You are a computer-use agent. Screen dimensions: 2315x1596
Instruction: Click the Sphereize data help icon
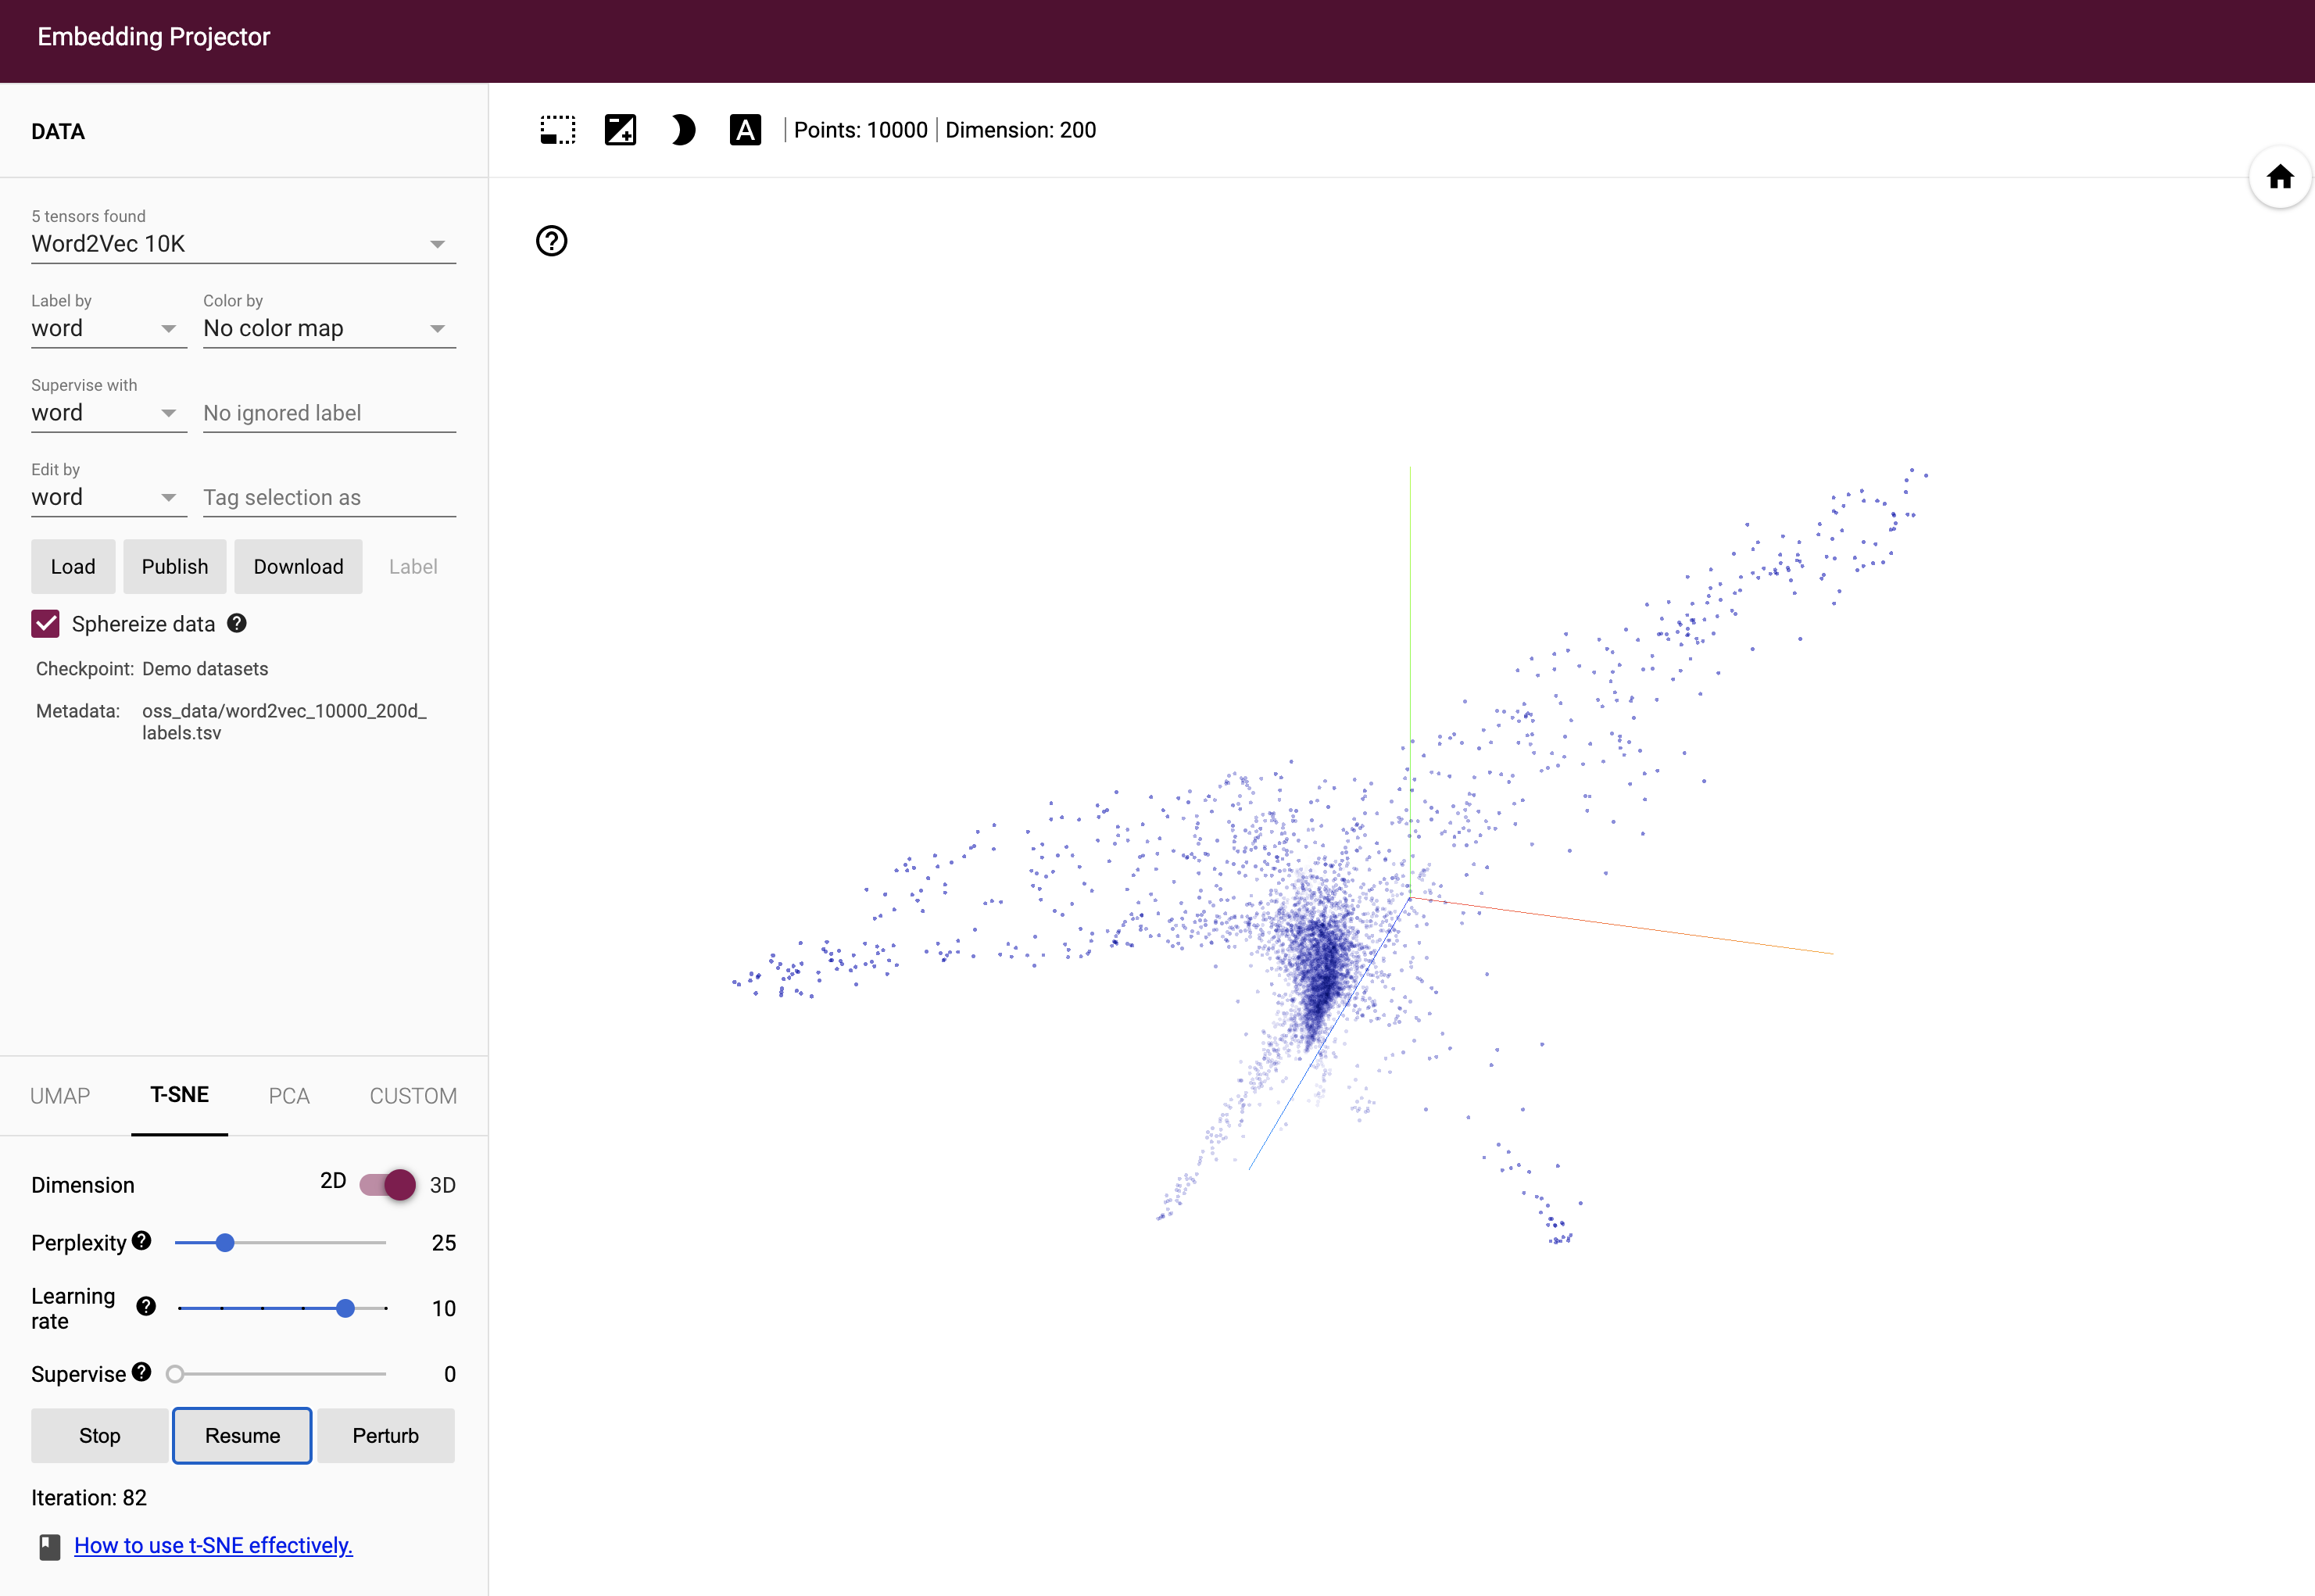(237, 623)
